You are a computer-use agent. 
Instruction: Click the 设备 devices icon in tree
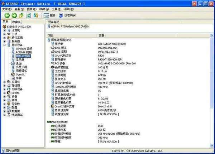tap(9, 97)
